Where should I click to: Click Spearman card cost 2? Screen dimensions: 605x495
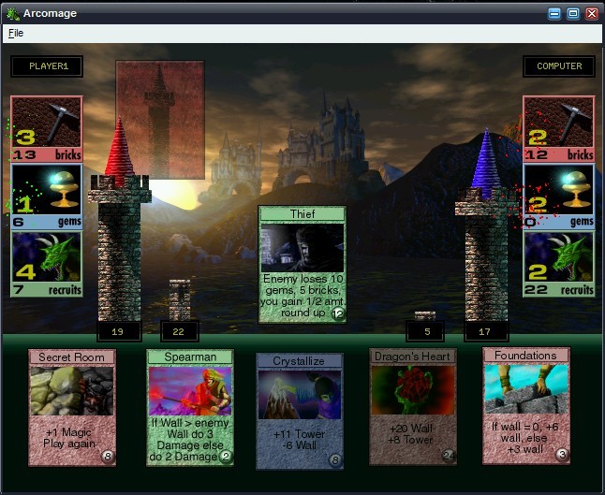tap(226, 457)
